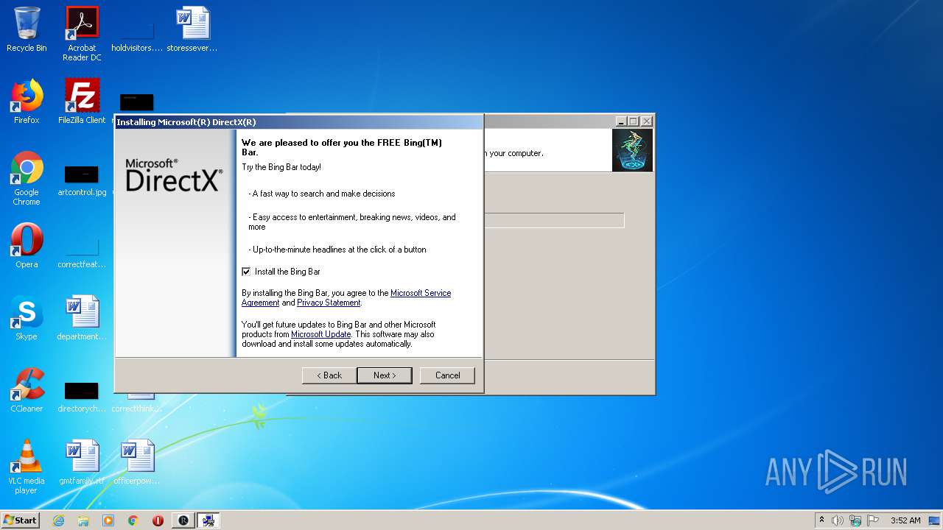Open the storessever Word document

(x=192, y=29)
